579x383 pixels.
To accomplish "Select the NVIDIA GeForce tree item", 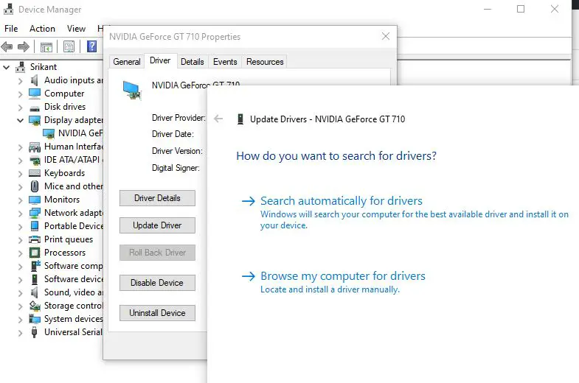I will (x=80, y=133).
